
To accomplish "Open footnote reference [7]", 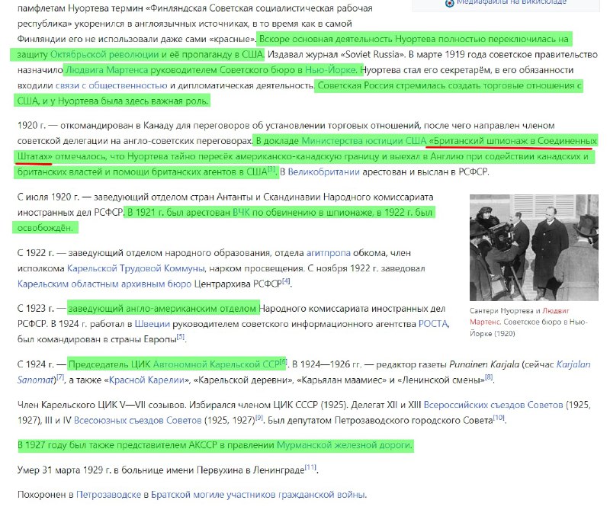I will (60, 377).
